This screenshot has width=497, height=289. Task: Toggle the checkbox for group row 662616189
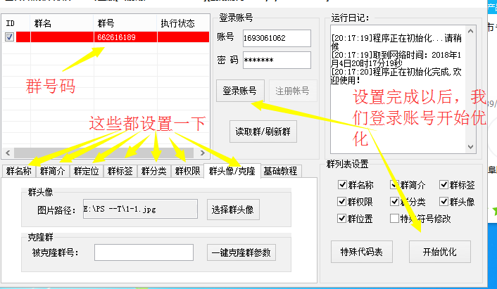[10, 37]
